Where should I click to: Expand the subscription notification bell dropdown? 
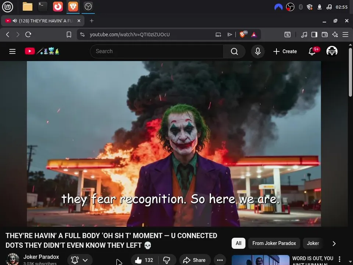(80, 260)
